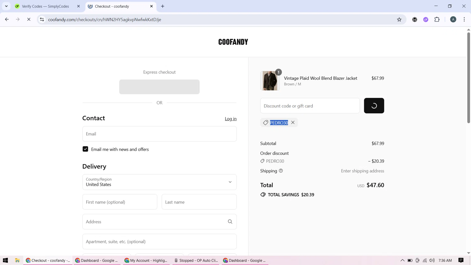Open Stopped OP Auto Cli taskbar window
Viewport: 471px width, 265px height.
point(196,260)
